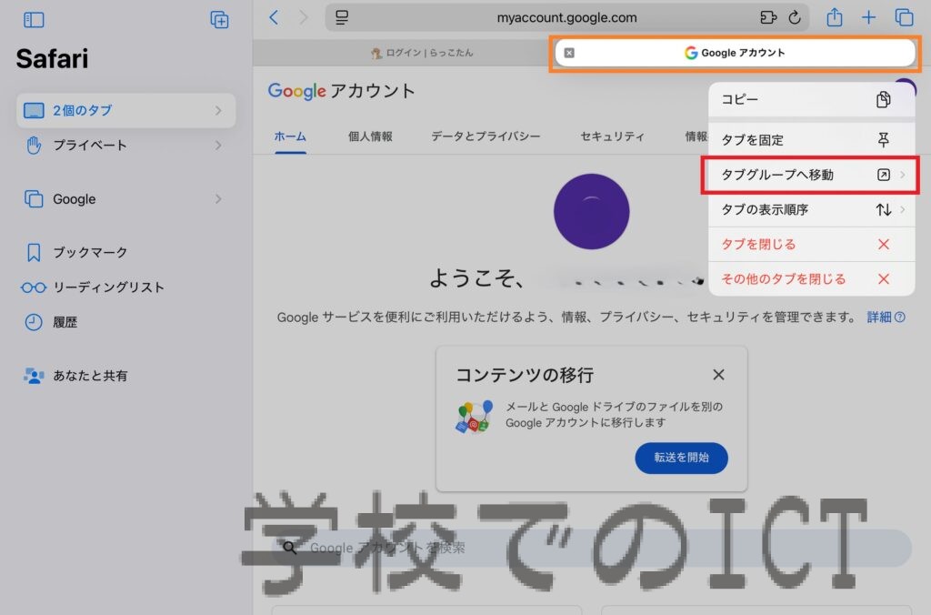Expand the Google tab group chevron
The image size is (931, 615).
218,199
